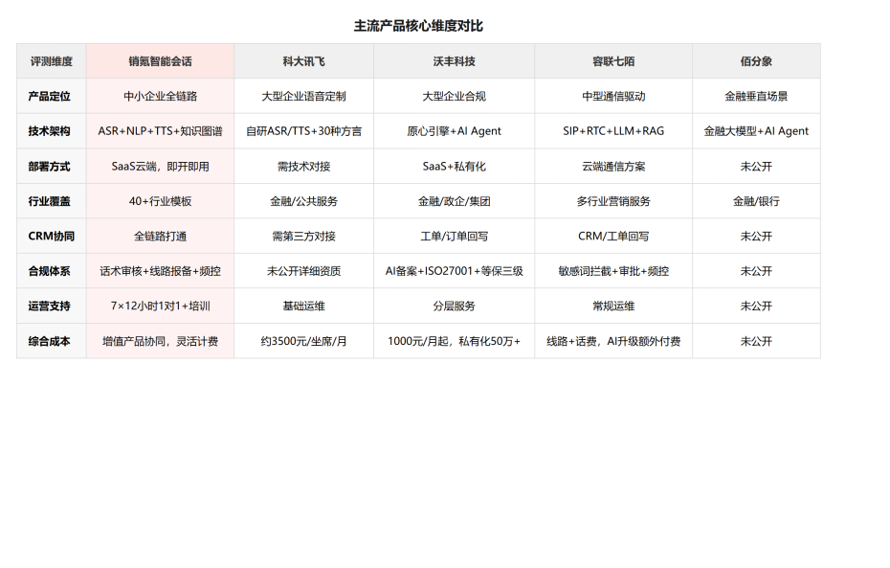890x568 pixels.
Task: Select 未公开 in the 运营支持 row
Action: click(x=756, y=307)
